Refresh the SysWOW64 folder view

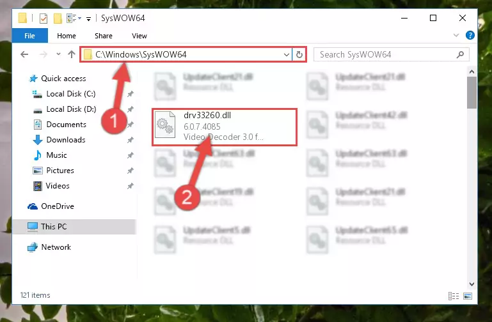[299, 55]
